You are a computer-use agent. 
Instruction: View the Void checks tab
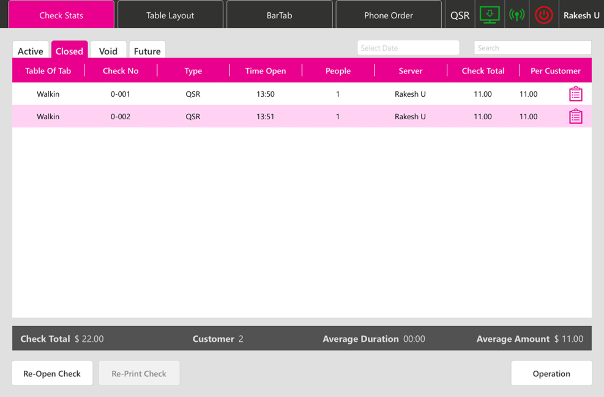click(x=108, y=51)
